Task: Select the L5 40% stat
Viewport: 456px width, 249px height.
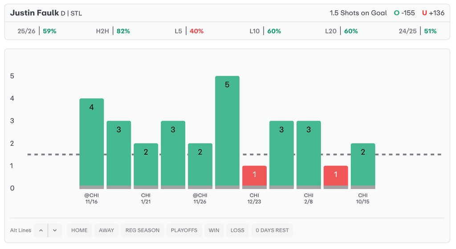Action: click(189, 31)
